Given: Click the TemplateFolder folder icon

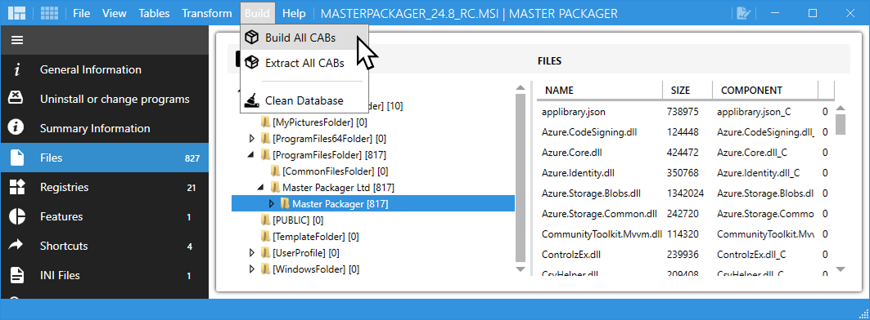Looking at the screenshot, I should coord(265,237).
